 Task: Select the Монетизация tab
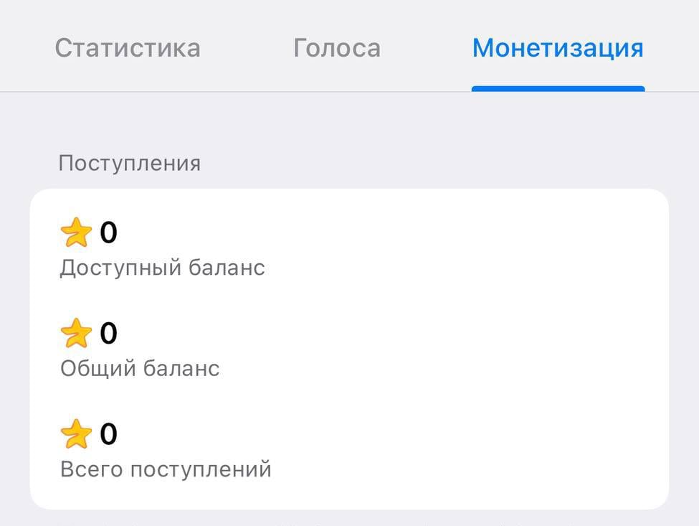558,49
